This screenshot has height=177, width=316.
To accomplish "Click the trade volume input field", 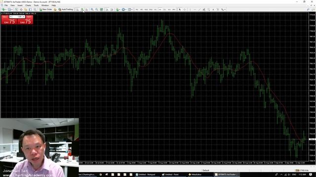I will (x=17, y=17).
